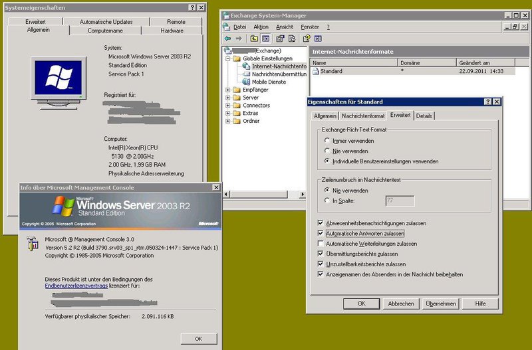Switch to Nachrichtenformat tab in Eigenschaften
The height and width of the screenshot is (350, 532).
363,116
